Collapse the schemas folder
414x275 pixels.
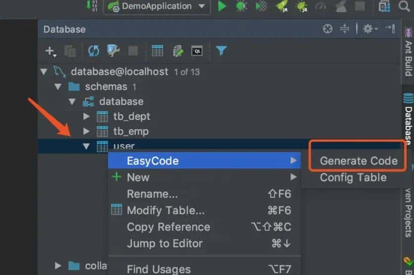click(x=58, y=87)
